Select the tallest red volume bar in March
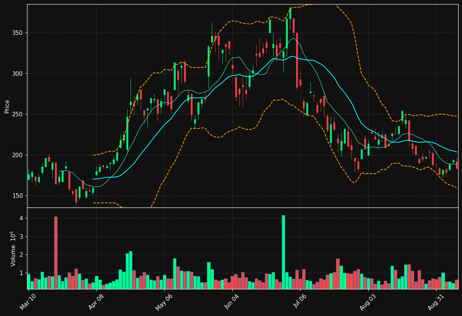This screenshot has width=462, height=316. coord(56,253)
